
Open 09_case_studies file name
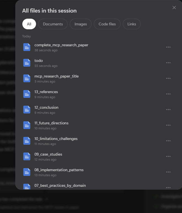[x=48, y=154]
